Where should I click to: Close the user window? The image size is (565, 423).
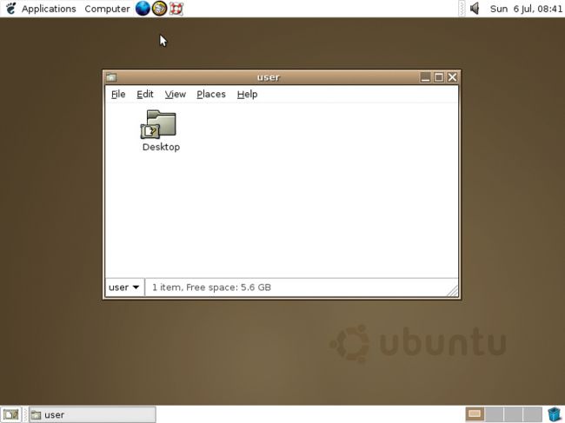[452, 77]
